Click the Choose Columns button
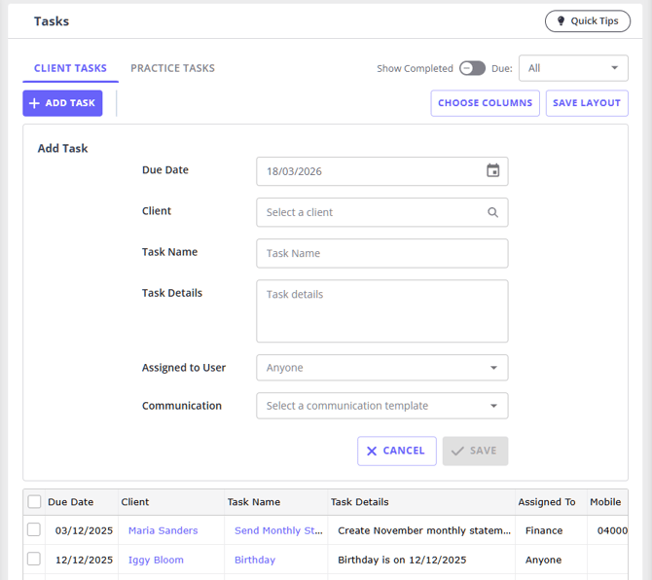652x580 pixels. [485, 103]
